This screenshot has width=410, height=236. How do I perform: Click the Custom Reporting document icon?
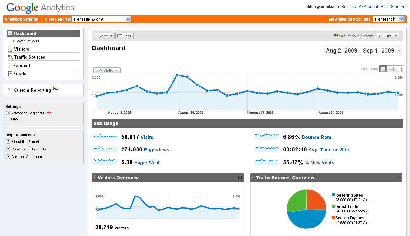click(10, 90)
